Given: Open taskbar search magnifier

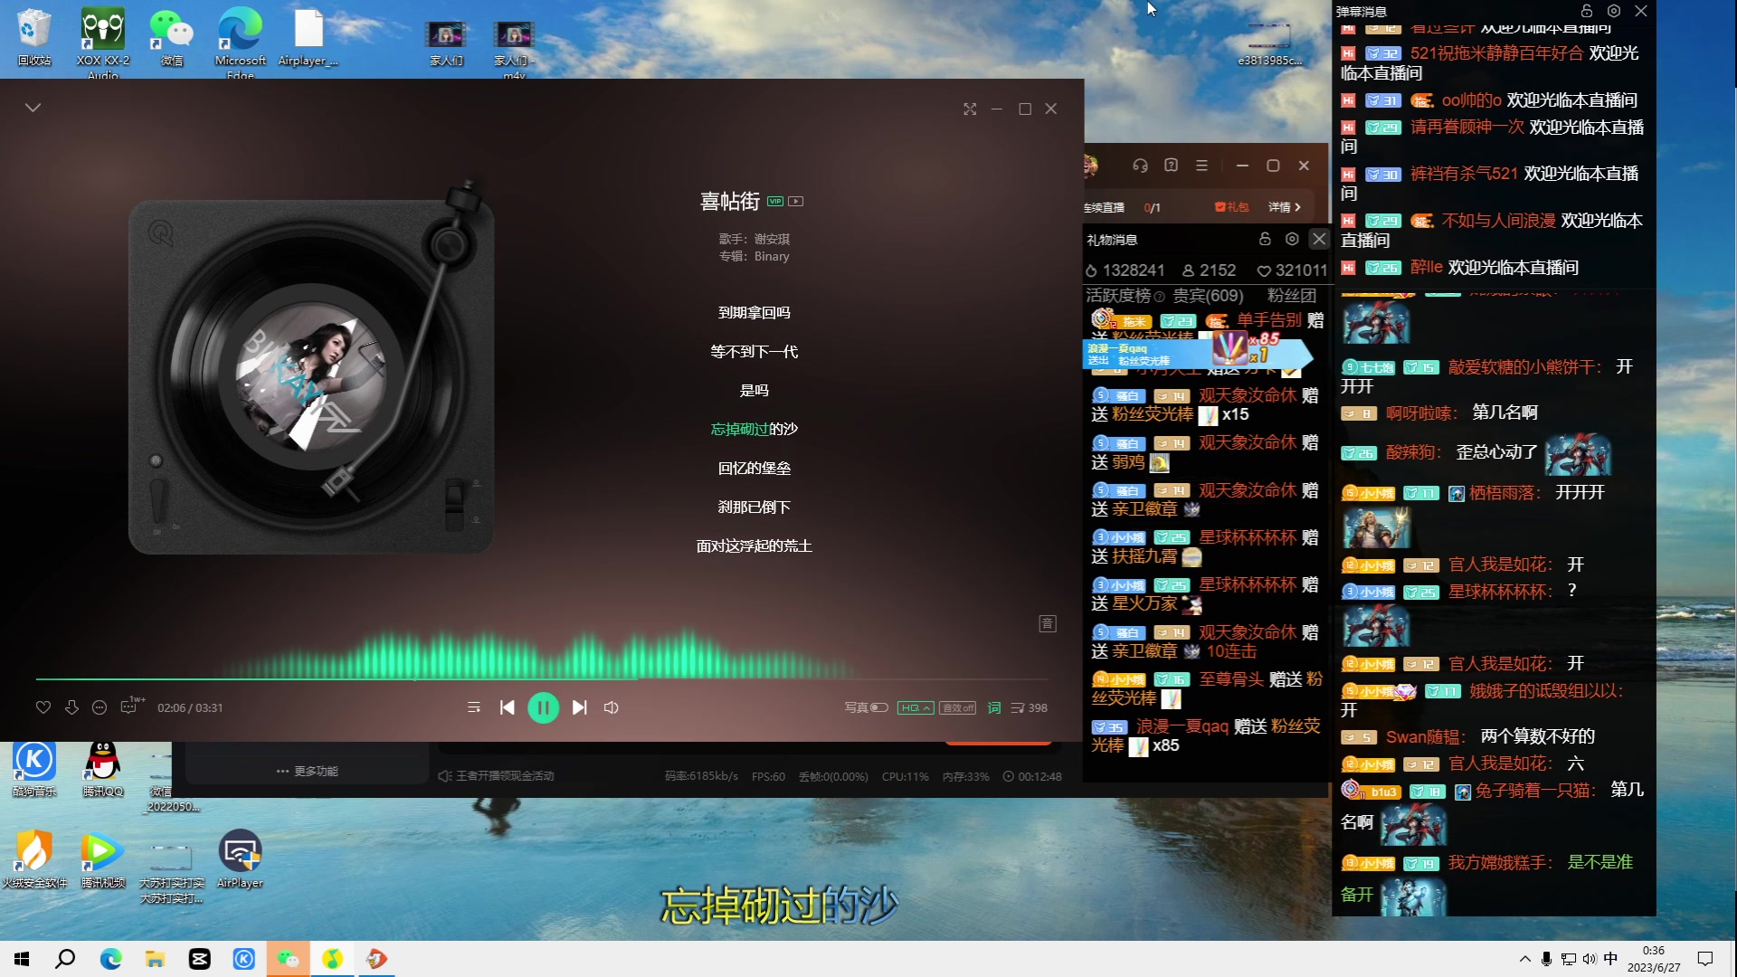Looking at the screenshot, I should click(65, 959).
